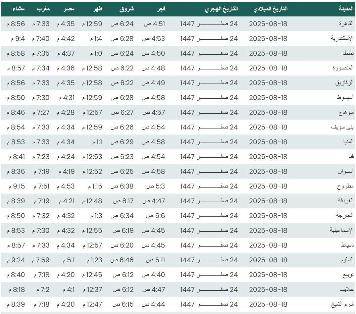Click the ظهر column header
This screenshot has height=314, width=356.
tap(97, 9)
